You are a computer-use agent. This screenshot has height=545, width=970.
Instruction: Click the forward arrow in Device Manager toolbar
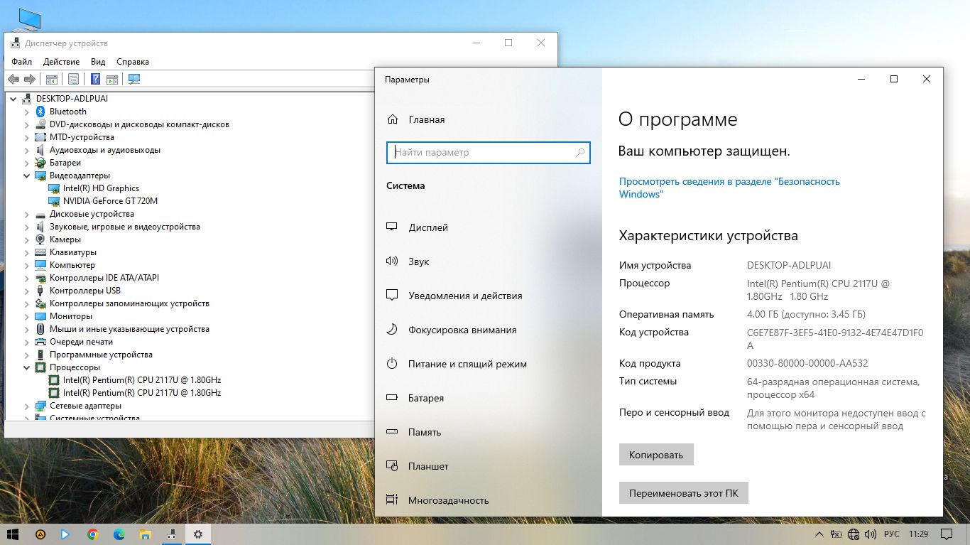(30, 80)
